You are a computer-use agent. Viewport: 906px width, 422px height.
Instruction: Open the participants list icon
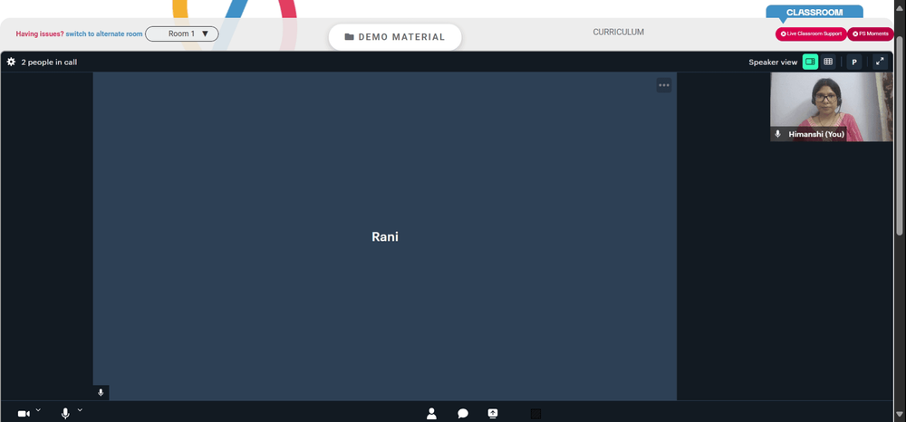point(431,413)
